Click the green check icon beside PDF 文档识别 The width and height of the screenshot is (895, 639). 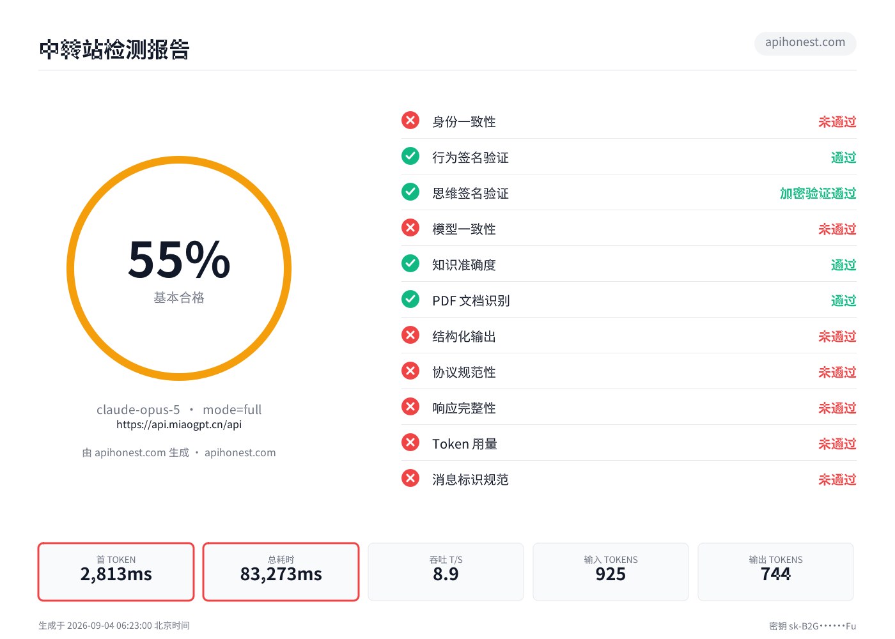pos(410,299)
